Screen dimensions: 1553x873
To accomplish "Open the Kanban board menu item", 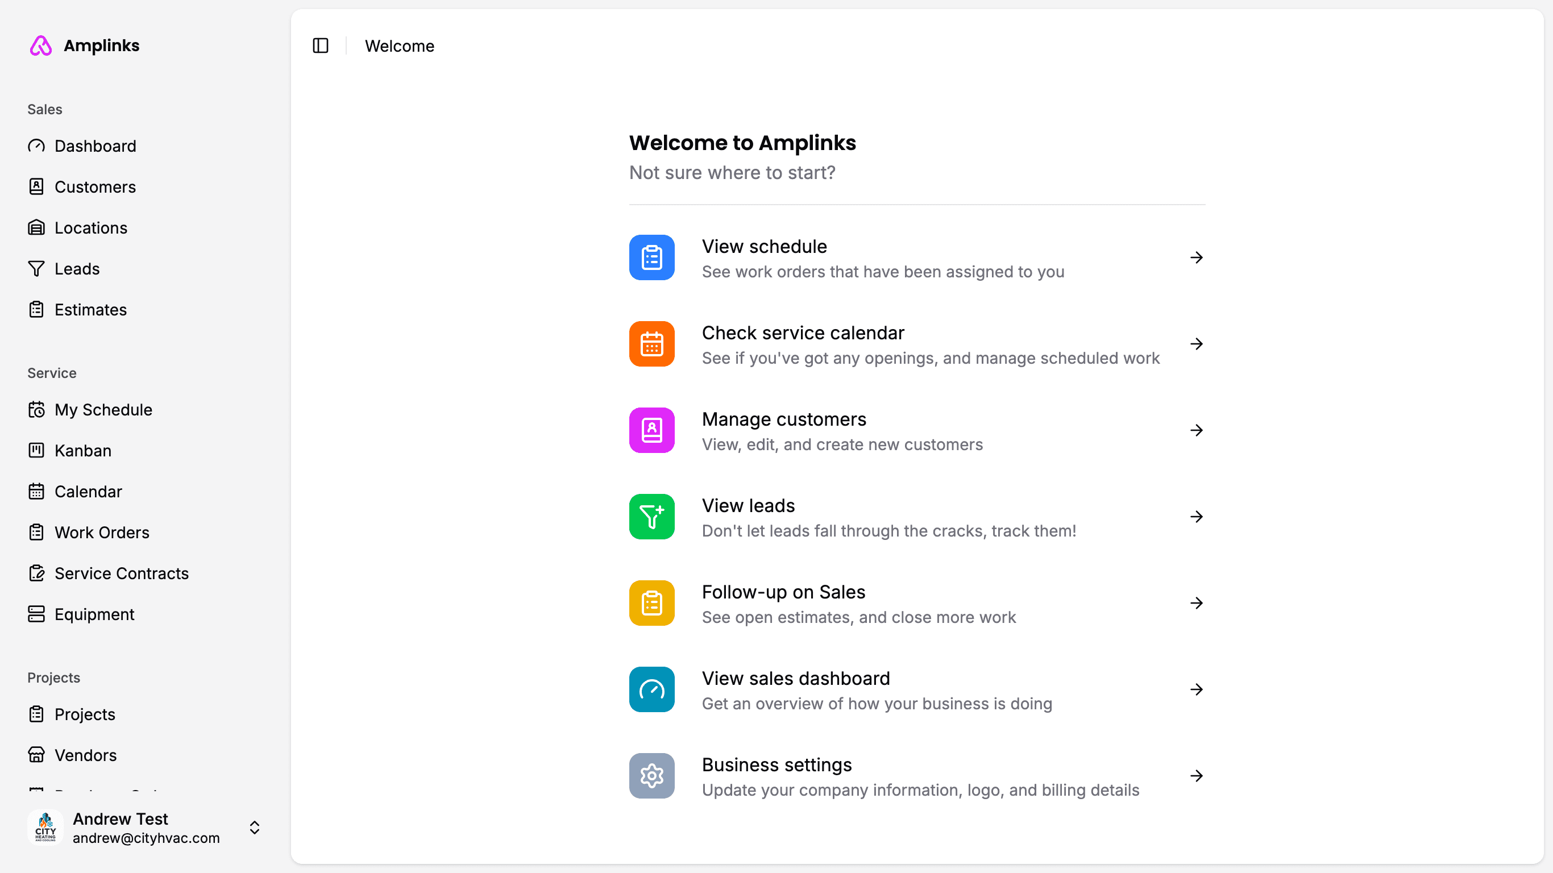I will (82, 450).
